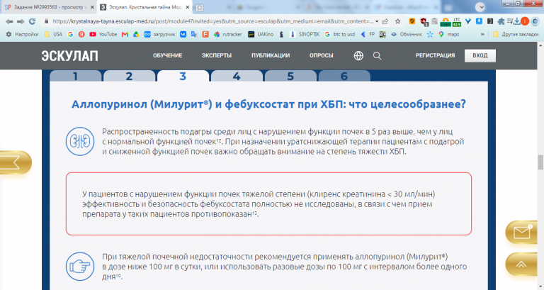Open the Обмінник bookmark
Screen dimensions: 544x290
pyautogui.click(x=407, y=34)
